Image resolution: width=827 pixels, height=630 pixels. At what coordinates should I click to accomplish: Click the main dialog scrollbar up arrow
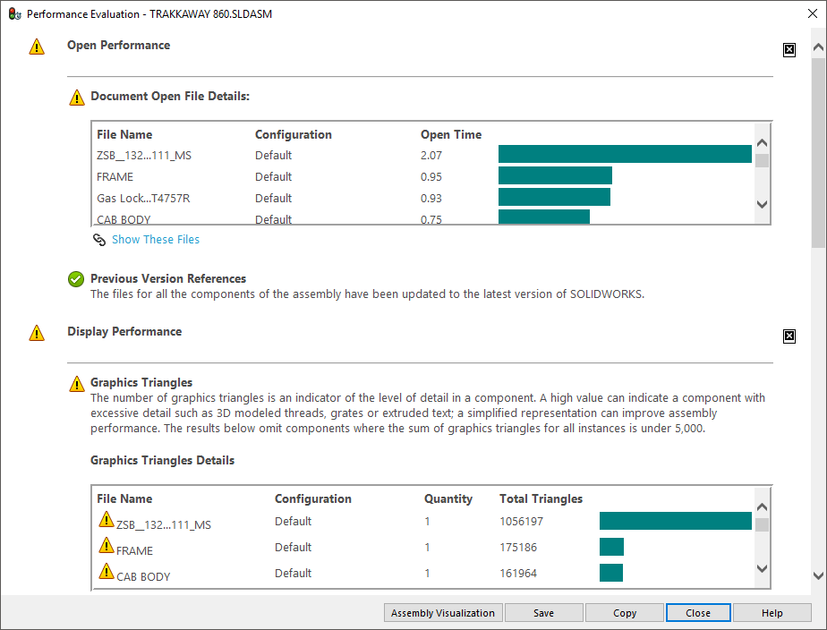click(x=819, y=47)
